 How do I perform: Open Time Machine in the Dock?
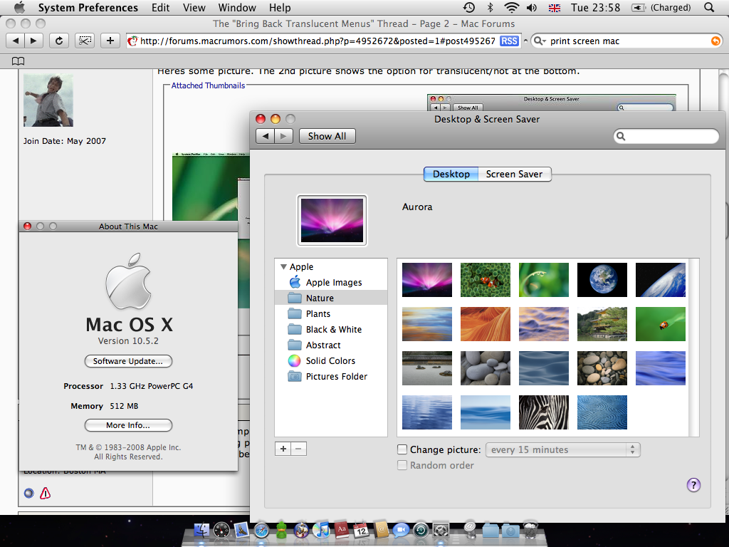(421, 530)
